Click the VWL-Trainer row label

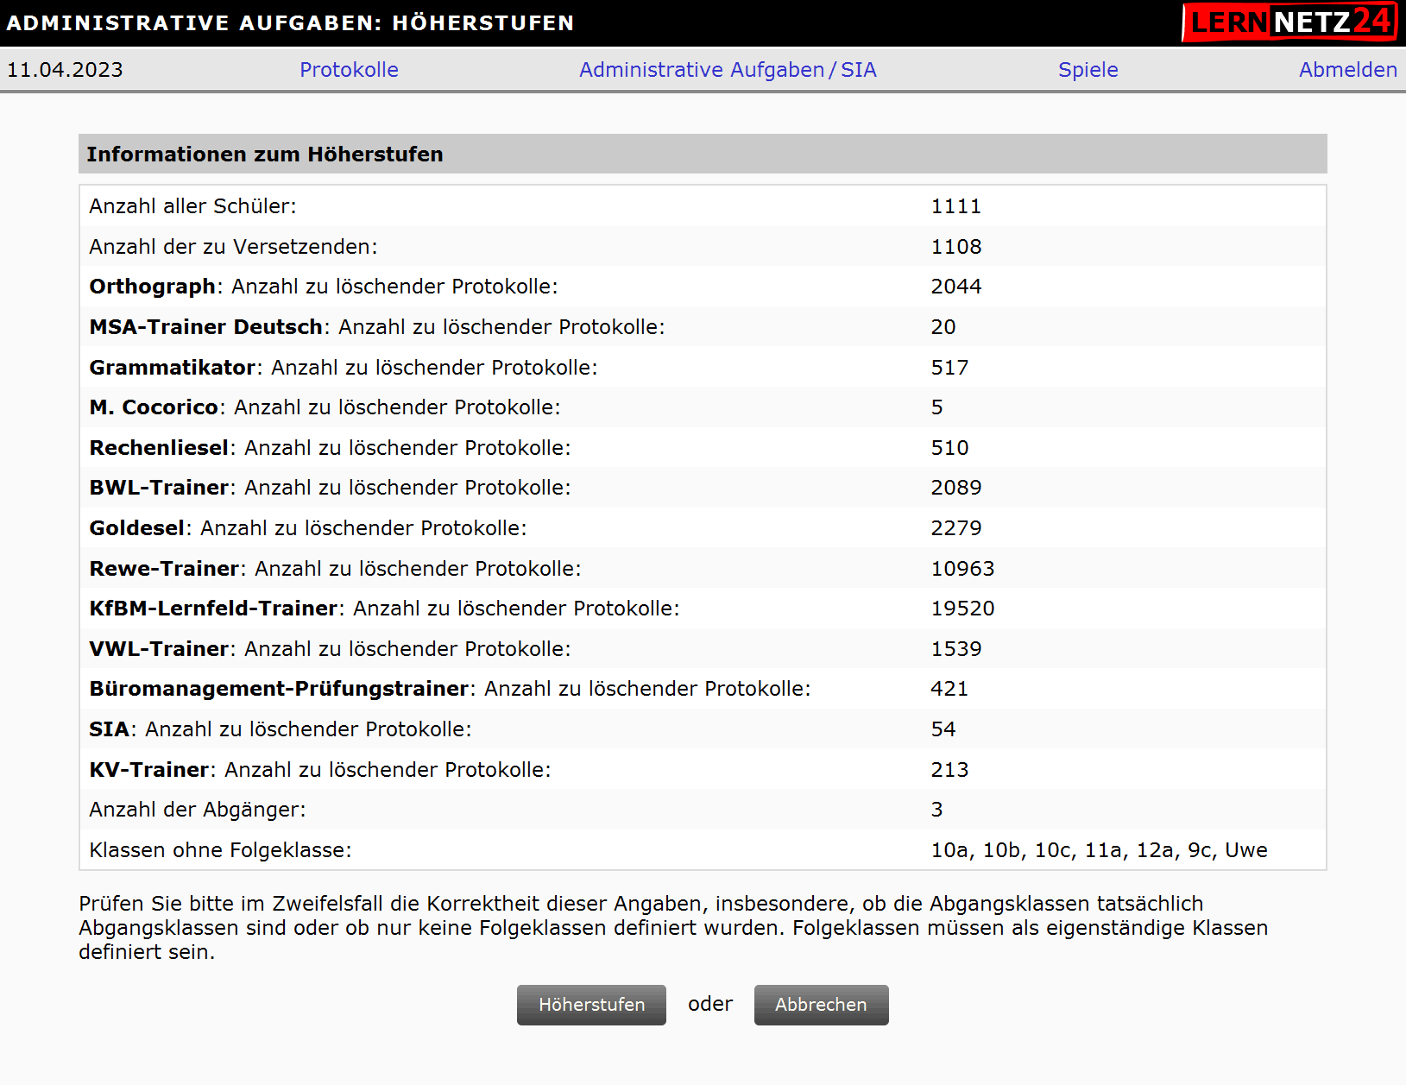(330, 649)
